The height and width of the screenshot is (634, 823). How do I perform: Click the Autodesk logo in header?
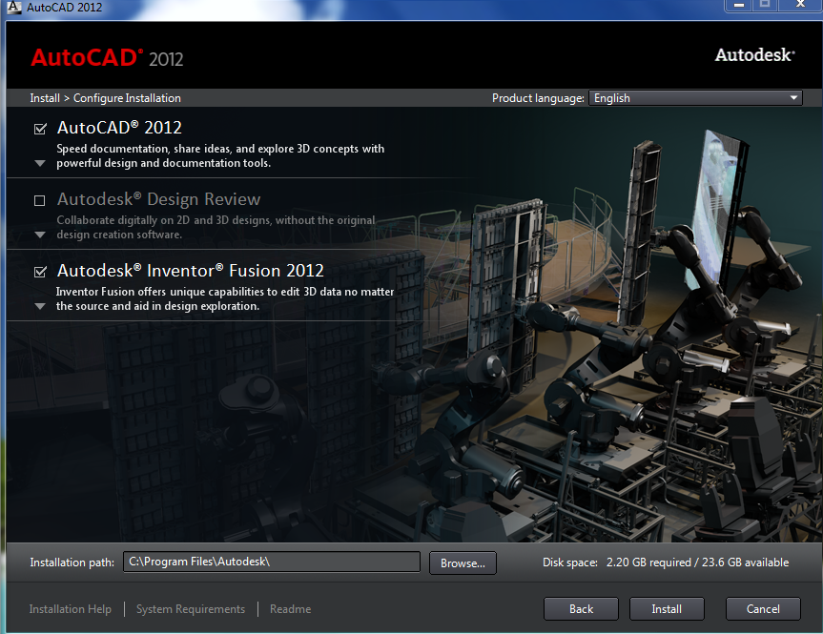coord(754,54)
